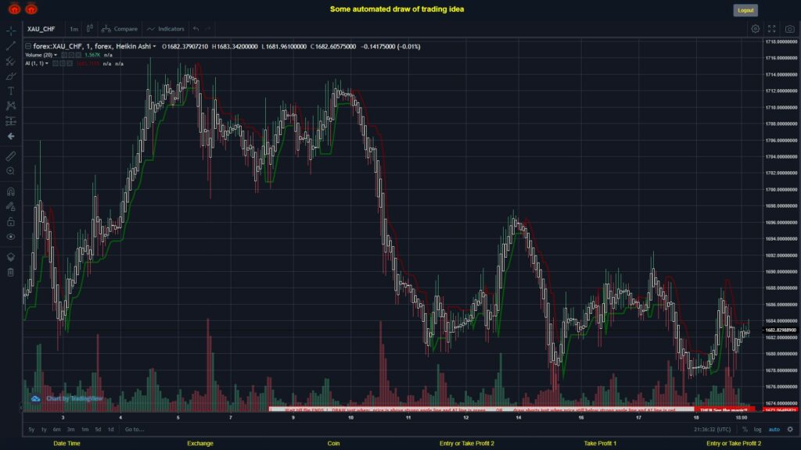801x450 pixels.
Task: Toggle the auto scale option
Action: (774, 430)
